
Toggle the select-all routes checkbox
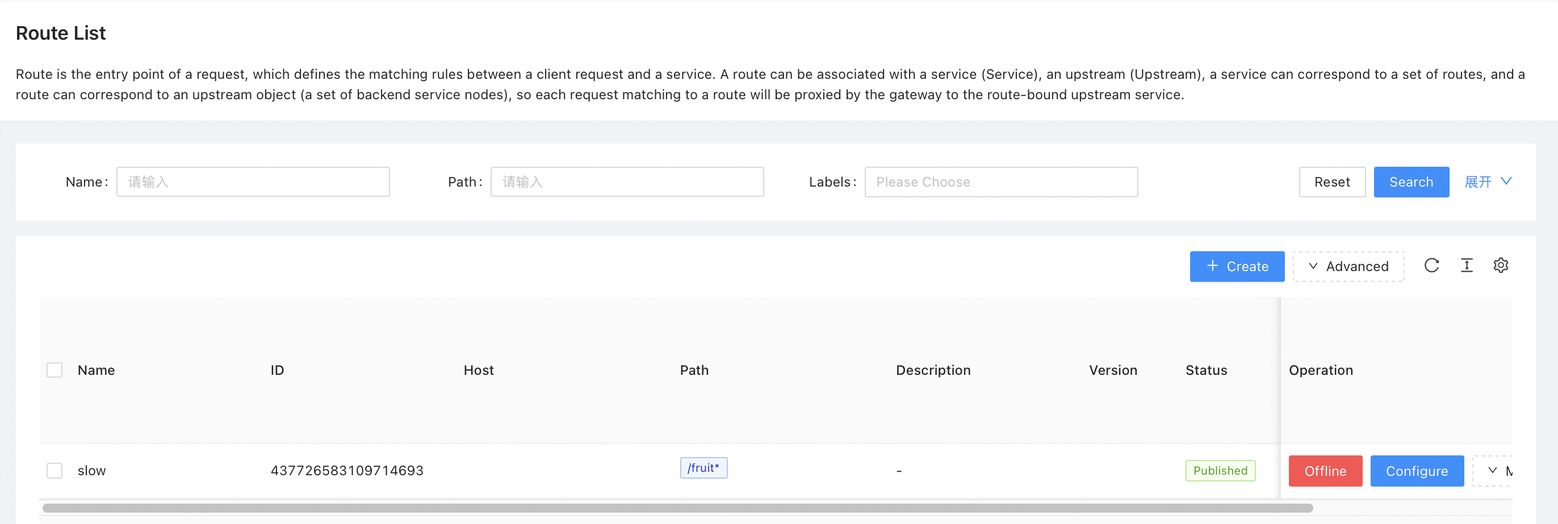(55, 370)
